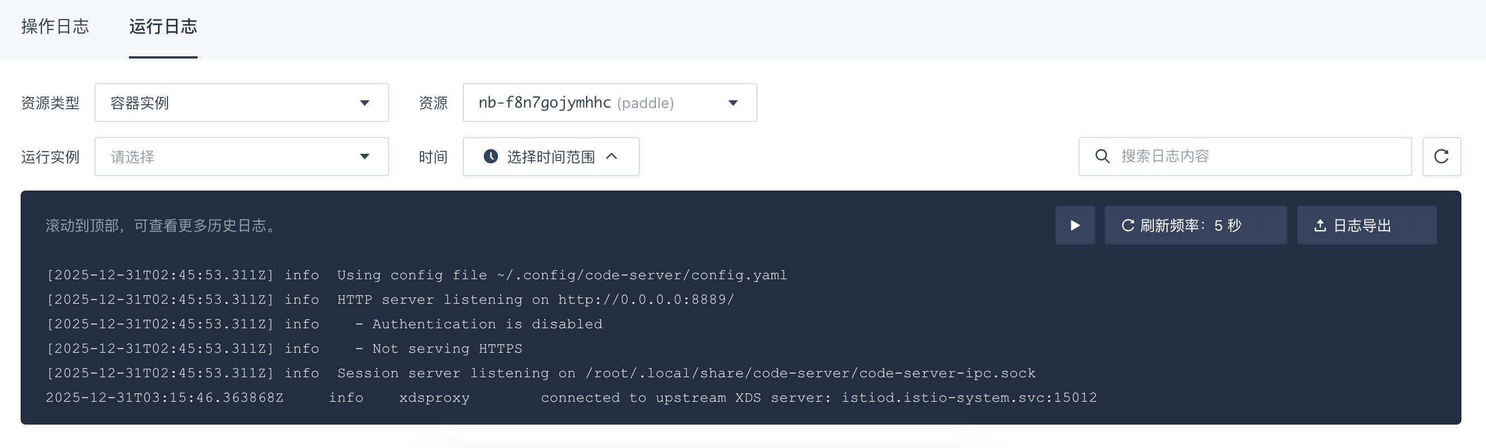Image resolution: width=1486 pixels, height=448 pixels.
Task: Open the 运行实例 请选择 dropdown
Action: (x=241, y=157)
